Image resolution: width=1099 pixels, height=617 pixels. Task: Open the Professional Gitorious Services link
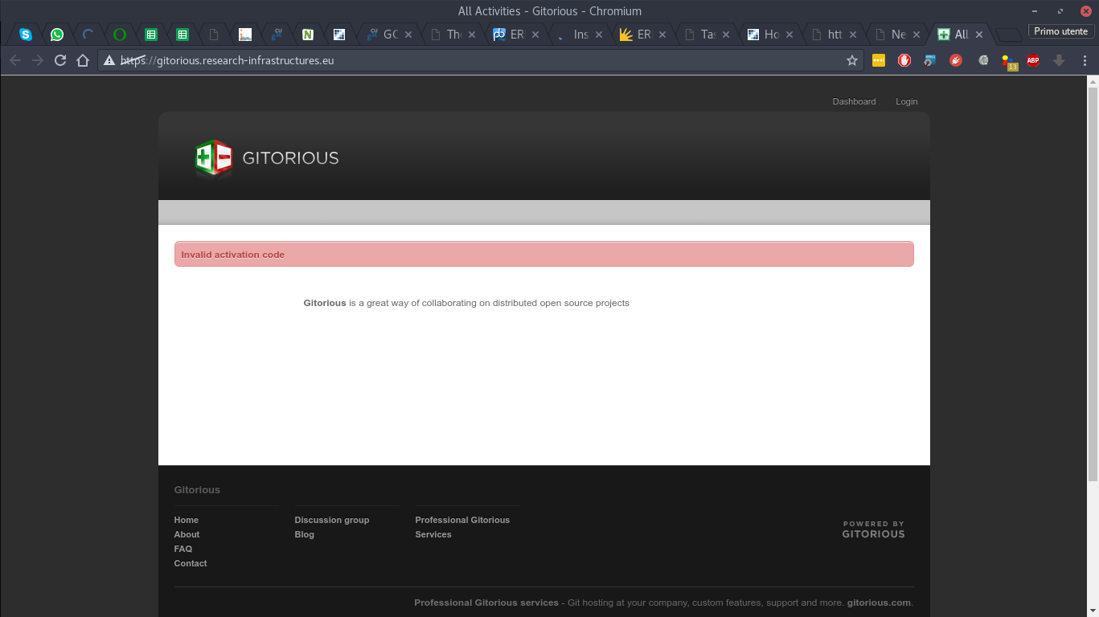coord(462,527)
